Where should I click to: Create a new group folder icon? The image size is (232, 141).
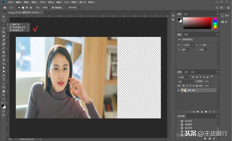206,112
